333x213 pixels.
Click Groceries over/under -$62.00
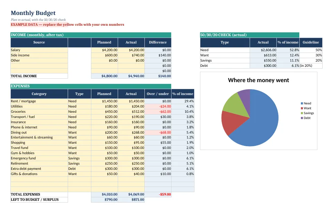158,111
